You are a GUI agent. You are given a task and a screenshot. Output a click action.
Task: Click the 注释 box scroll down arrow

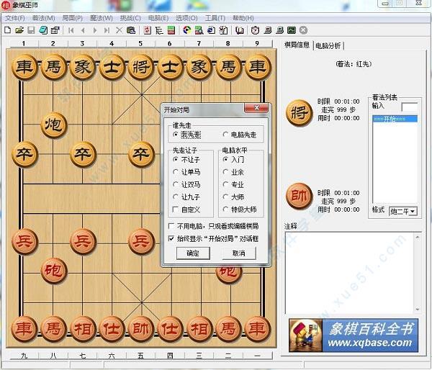pyautogui.click(x=418, y=310)
